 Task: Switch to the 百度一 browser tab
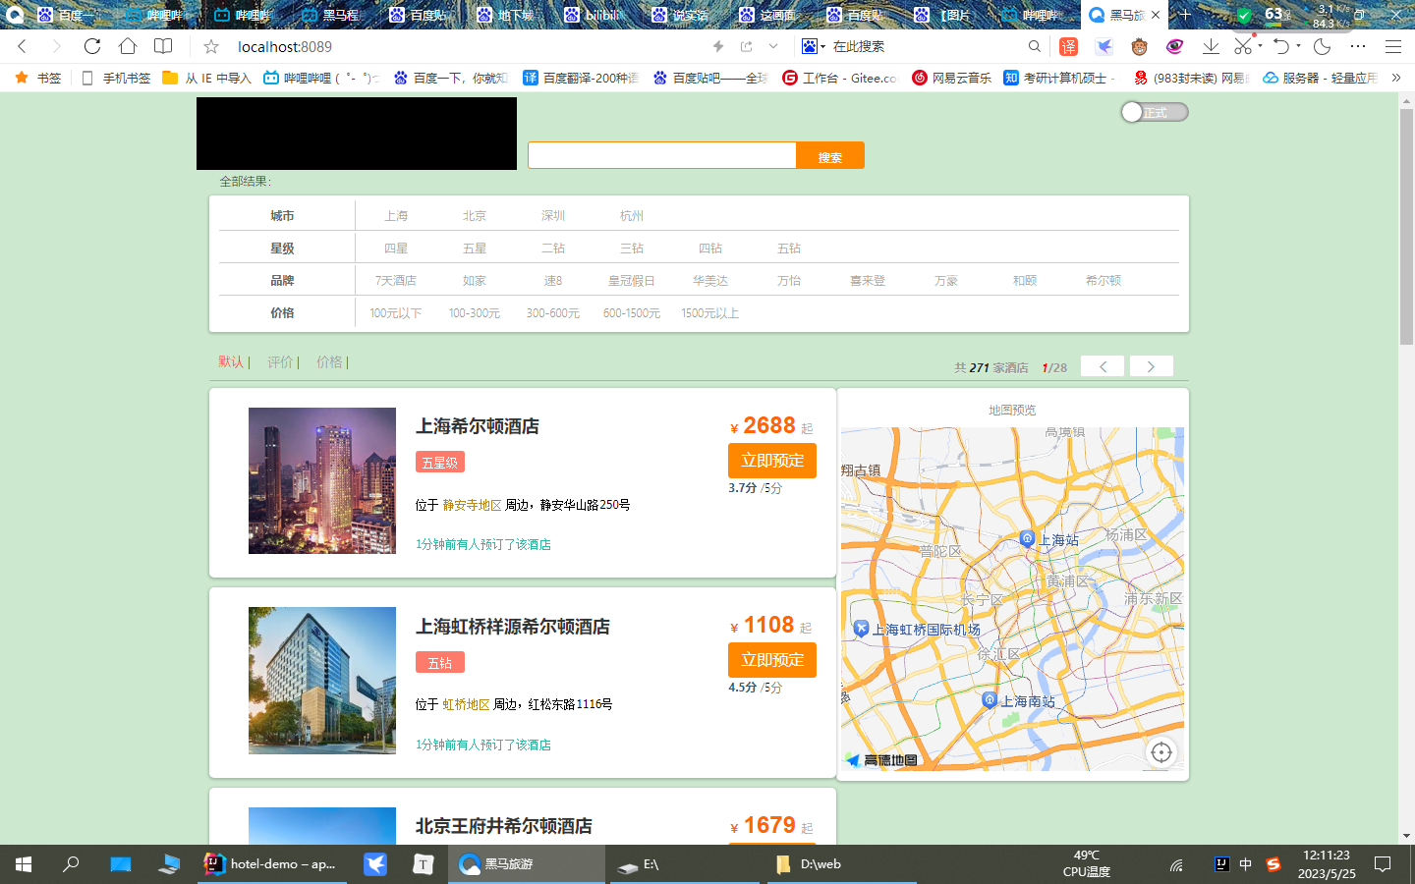coord(69,15)
